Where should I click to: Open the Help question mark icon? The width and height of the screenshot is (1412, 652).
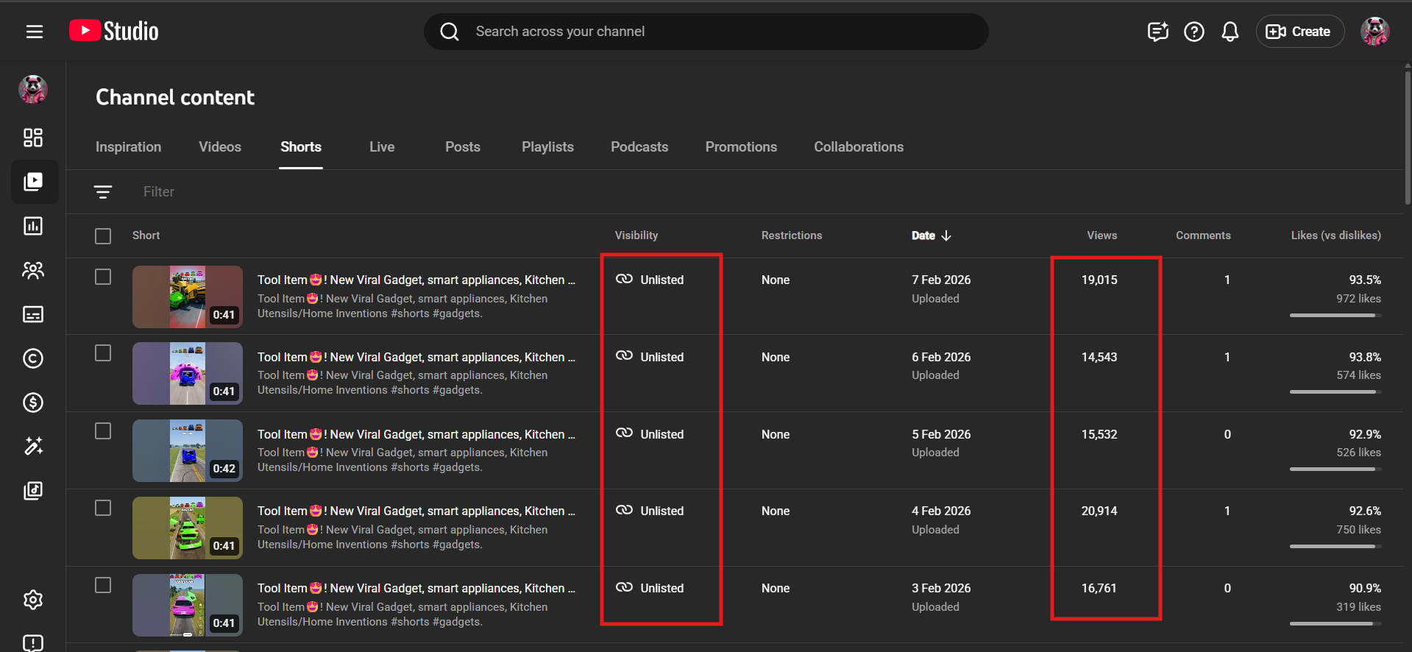pos(1193,32)
